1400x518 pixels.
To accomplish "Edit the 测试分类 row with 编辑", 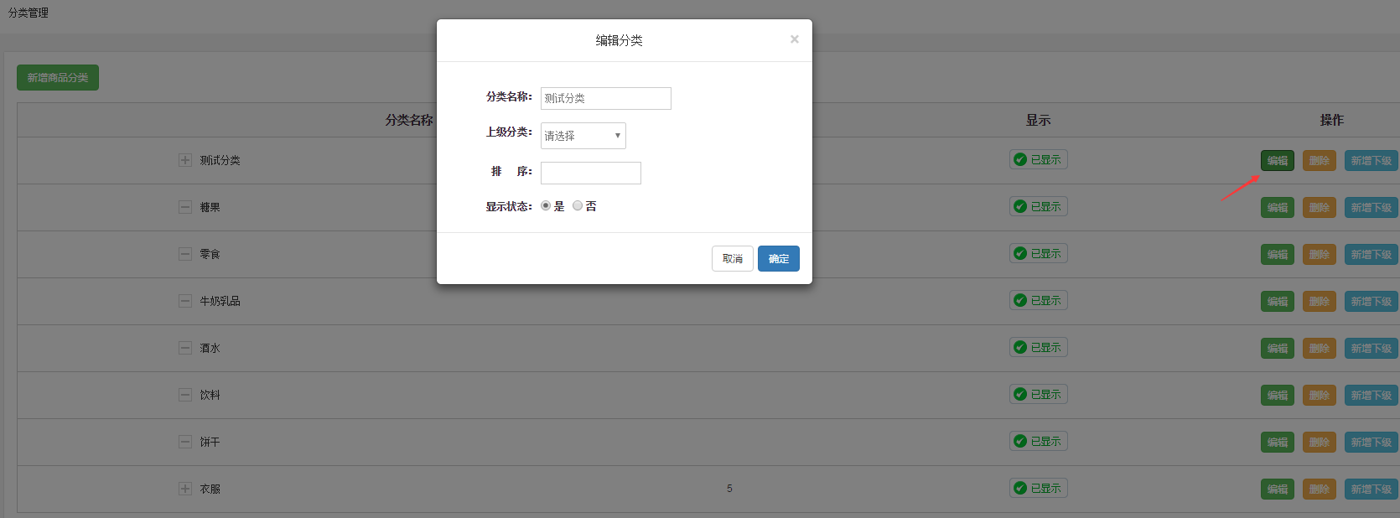I will 1278,160.
